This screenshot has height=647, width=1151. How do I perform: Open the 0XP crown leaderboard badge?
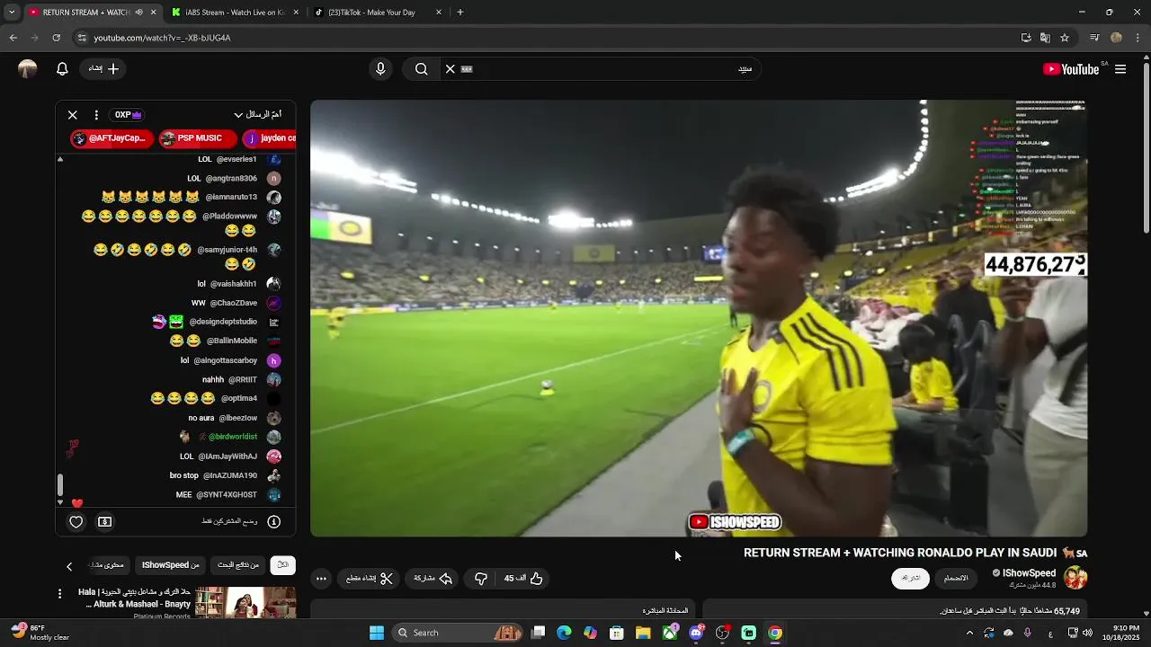pyautogui.click(x=128, y=115)
